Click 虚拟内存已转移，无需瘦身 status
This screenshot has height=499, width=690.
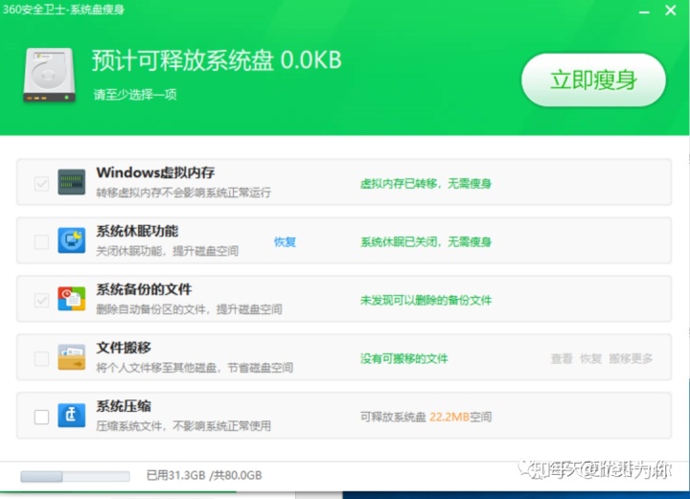425,183
